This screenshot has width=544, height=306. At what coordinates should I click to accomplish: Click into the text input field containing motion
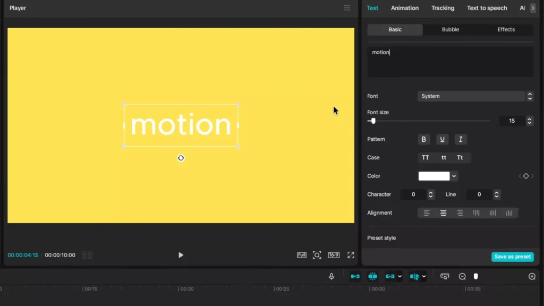coord(450,61)
